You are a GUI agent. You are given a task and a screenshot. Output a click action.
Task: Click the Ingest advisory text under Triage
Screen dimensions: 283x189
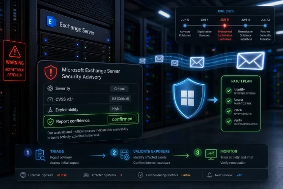61,157
